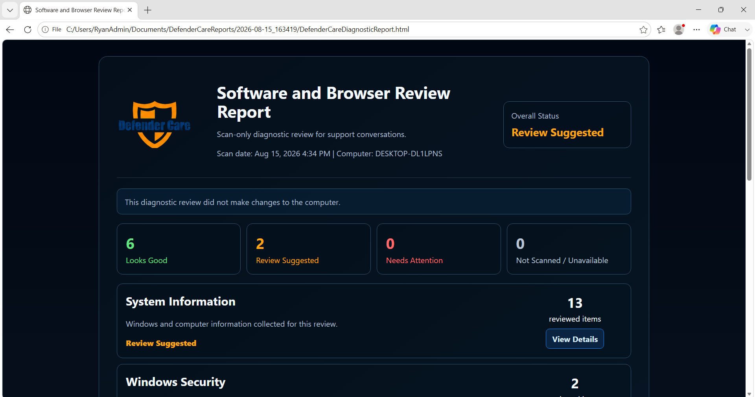Viewport: 755px width, 397px height.
Task: Add this page to favorites (star)
Action: 643,29
